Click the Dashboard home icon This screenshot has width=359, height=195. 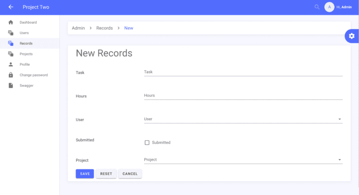[x=11, y=22]
